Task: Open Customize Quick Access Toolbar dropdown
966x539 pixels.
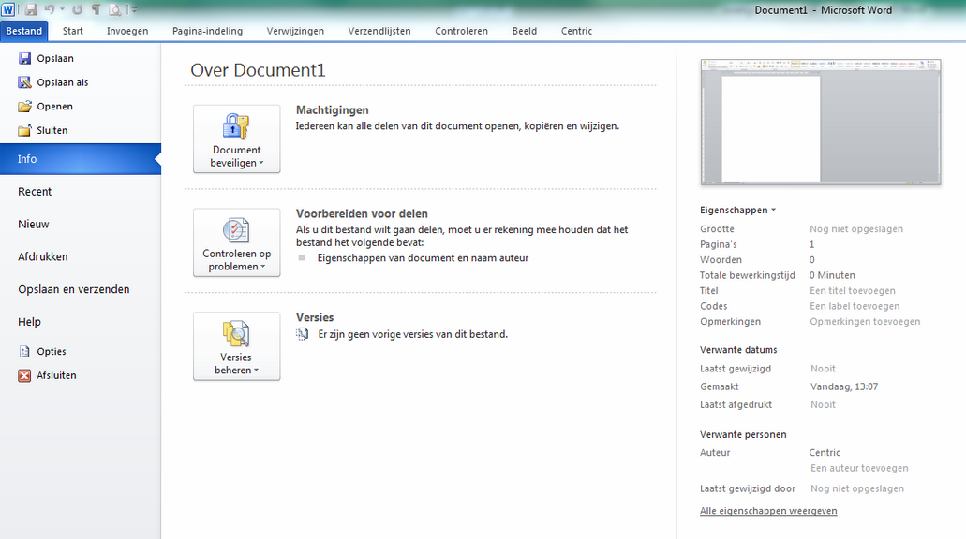Action: (134, 9)
